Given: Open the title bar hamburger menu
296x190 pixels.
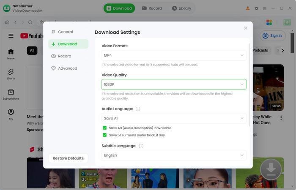Looking at the screenshot, I should (x=265, y=8).
